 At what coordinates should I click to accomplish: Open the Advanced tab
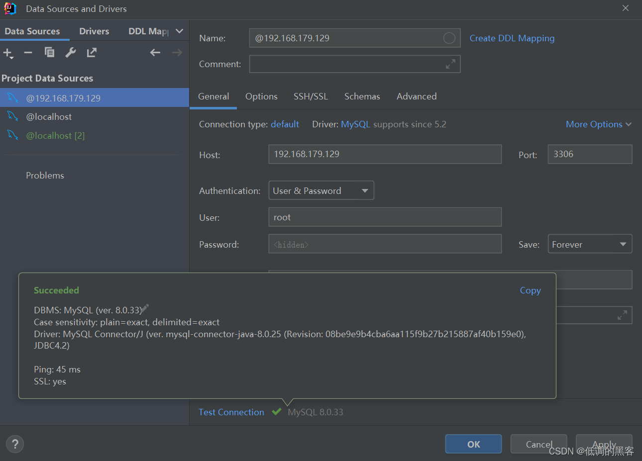417,96
